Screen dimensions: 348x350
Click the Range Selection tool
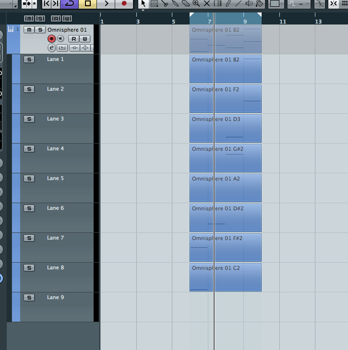pyautogui.click(x=154, y=4)
